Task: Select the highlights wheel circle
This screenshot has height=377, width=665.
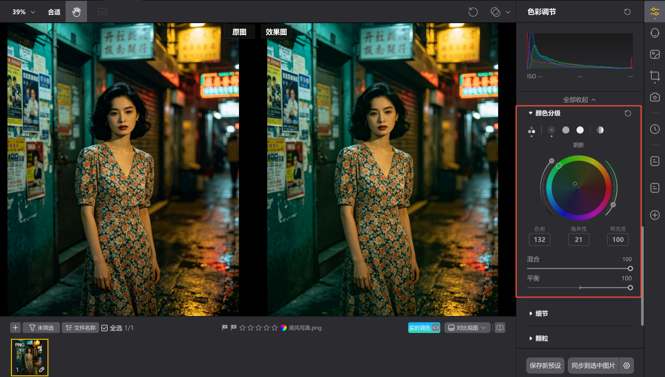Action: 580,130
